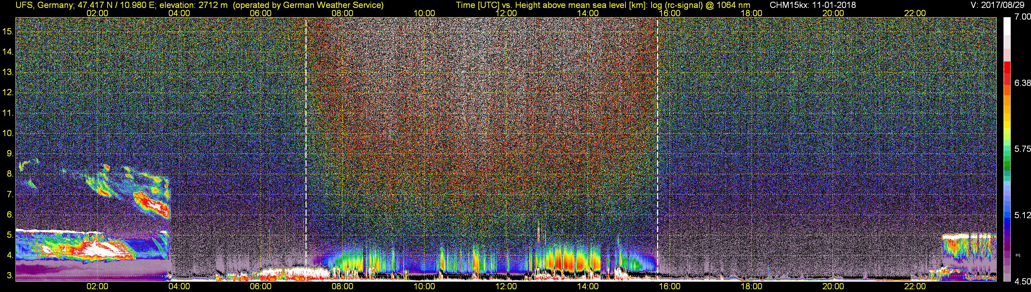Click the "10." km height axis label
Screen dimensions: 1031x292
click(x=8, y=133)
